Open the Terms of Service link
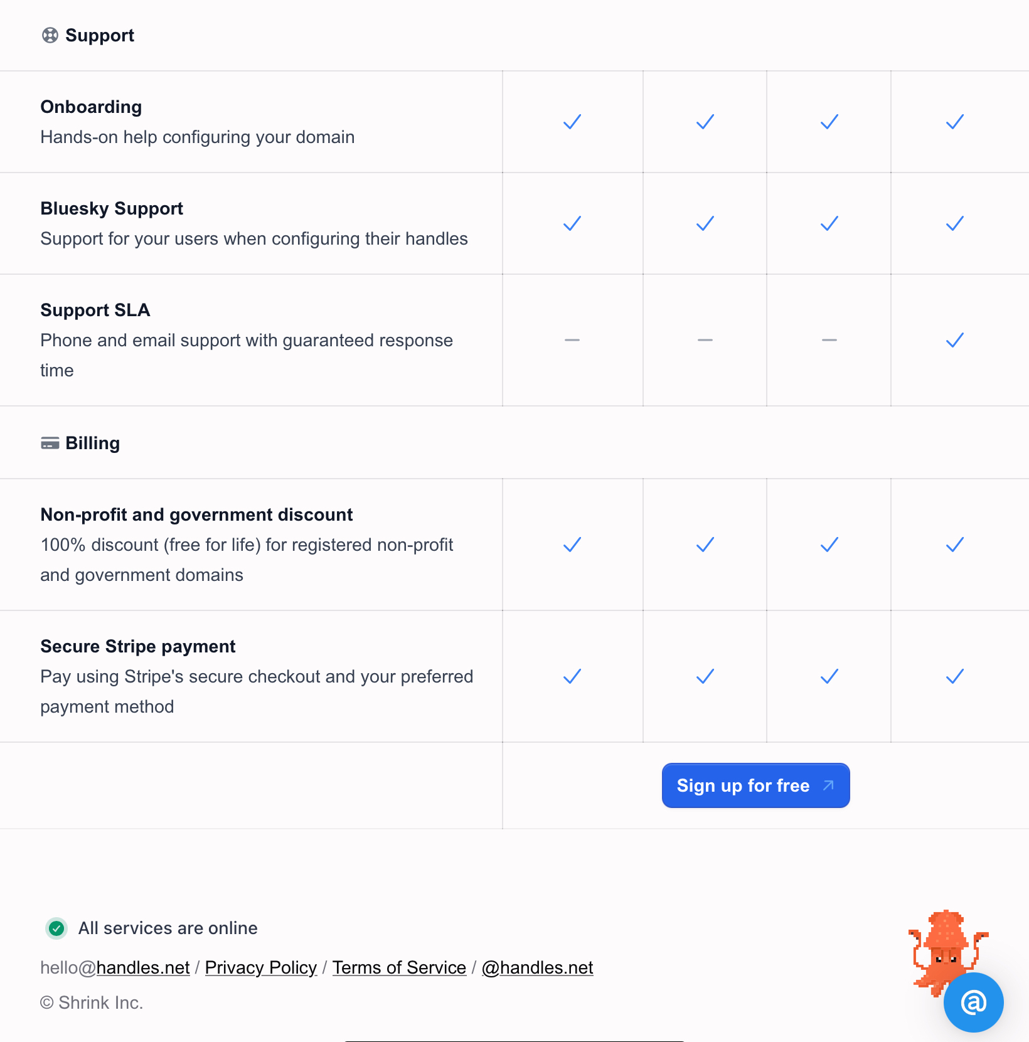 tap(399, 967)
